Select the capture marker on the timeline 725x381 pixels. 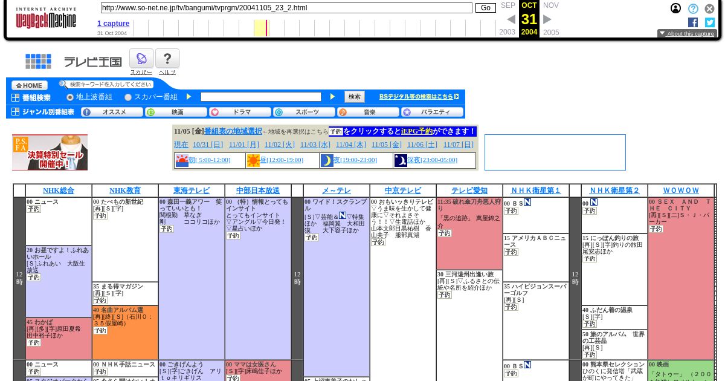point(266,28)
